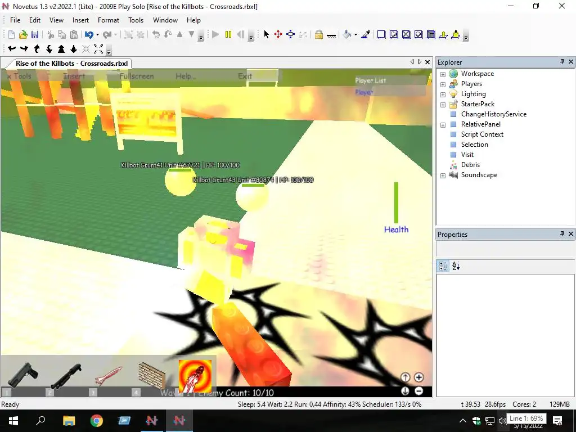The height and width of the screenshot is (432, 576).
Task: Equip the shotgun in hotbar slot 2
Action: [x=66, y=375]
